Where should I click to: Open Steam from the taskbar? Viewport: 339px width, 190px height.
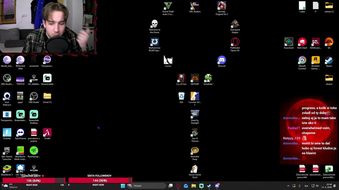(x=209, y=186)
